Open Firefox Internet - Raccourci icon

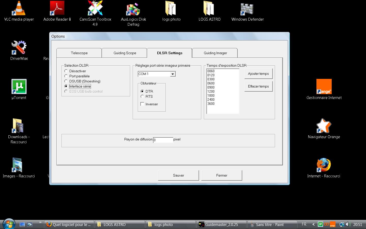[x=324, y=168]
